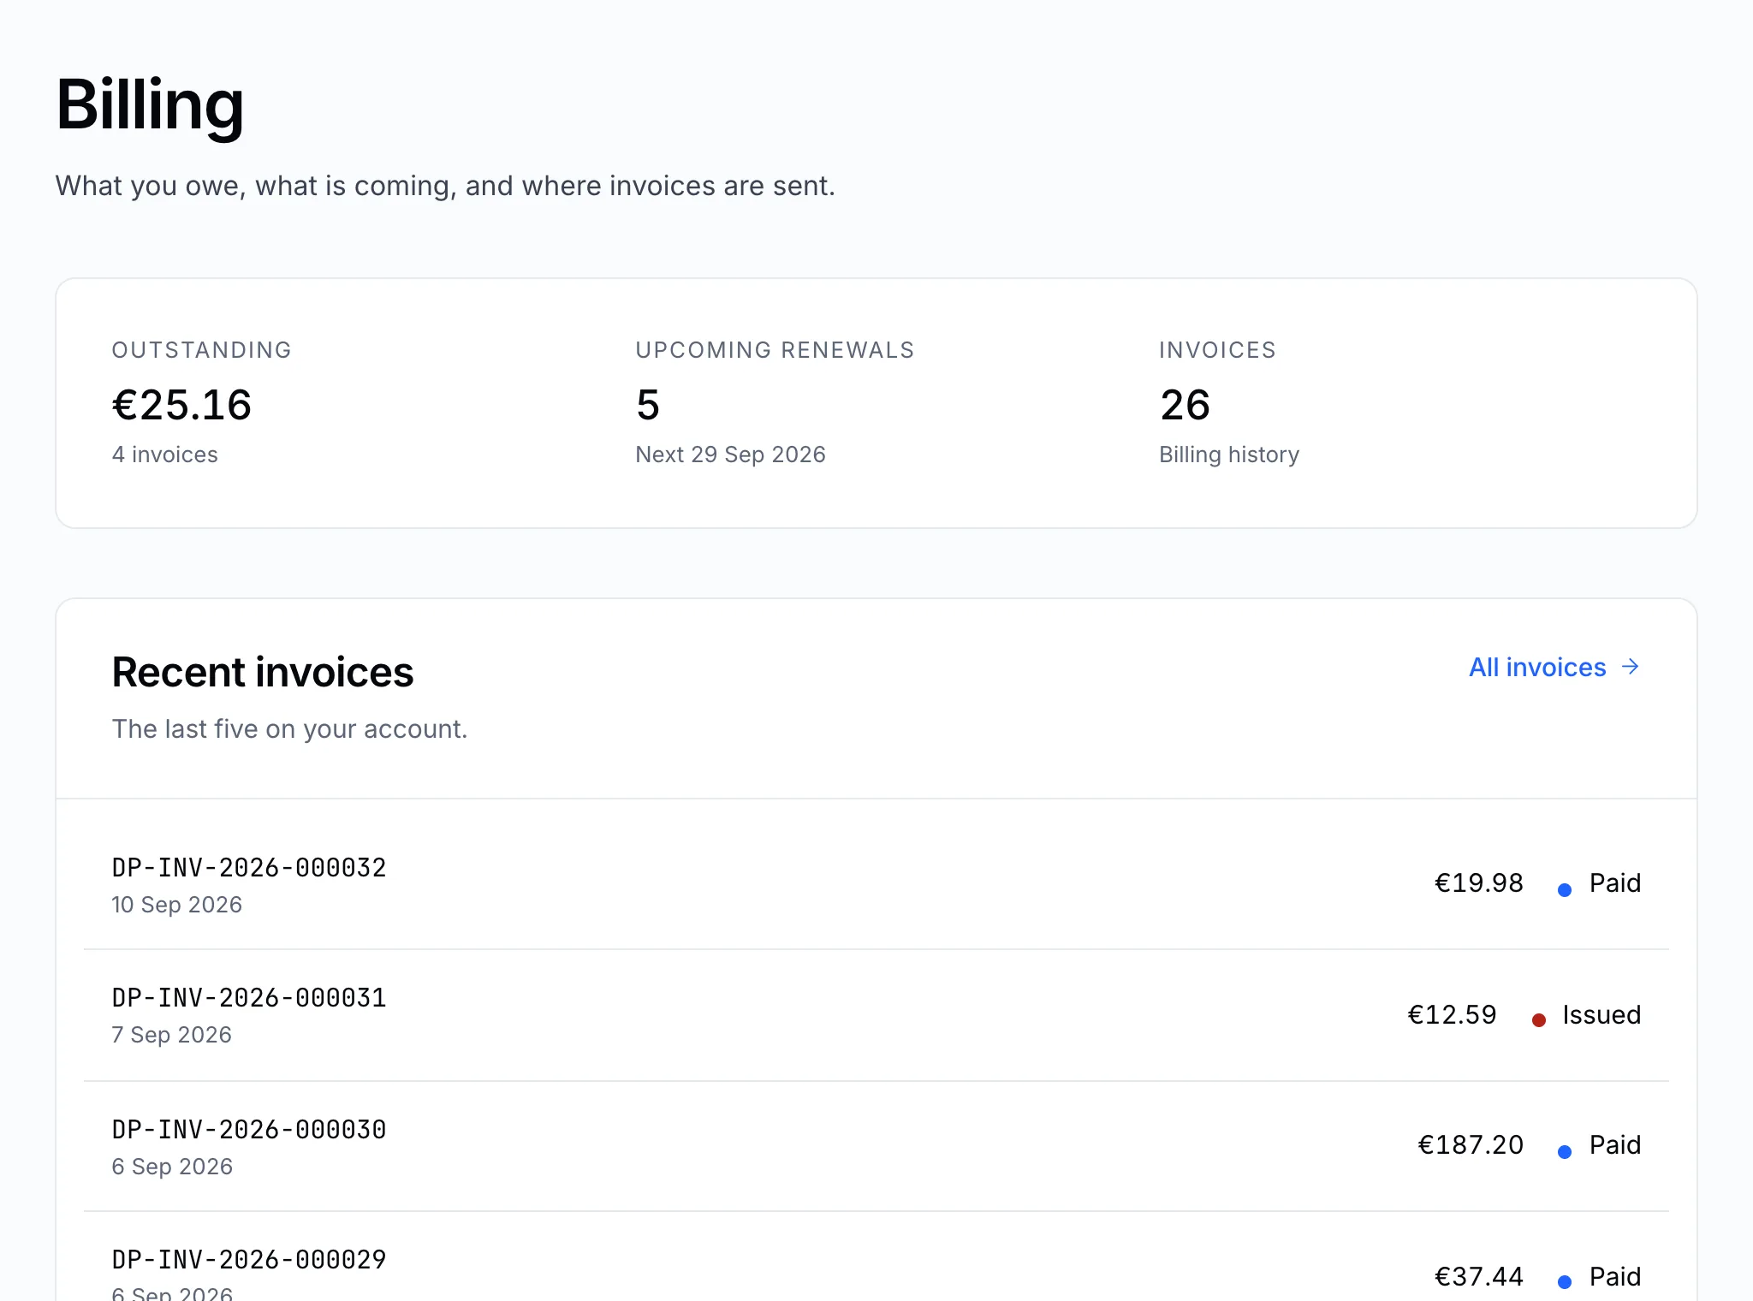
Task: Open invoice DP-INV-2026-000029
Action: (249, 1259)
